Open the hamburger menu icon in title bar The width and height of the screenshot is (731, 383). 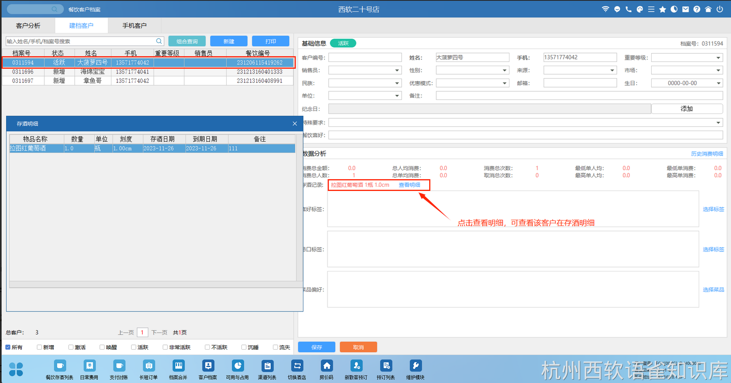tap(651, 9)
